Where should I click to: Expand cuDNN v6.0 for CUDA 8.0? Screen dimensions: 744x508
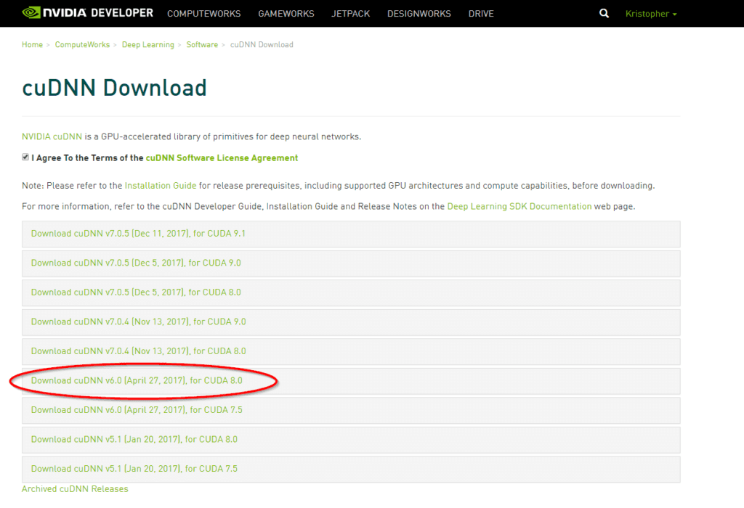[x=351, y=380]
